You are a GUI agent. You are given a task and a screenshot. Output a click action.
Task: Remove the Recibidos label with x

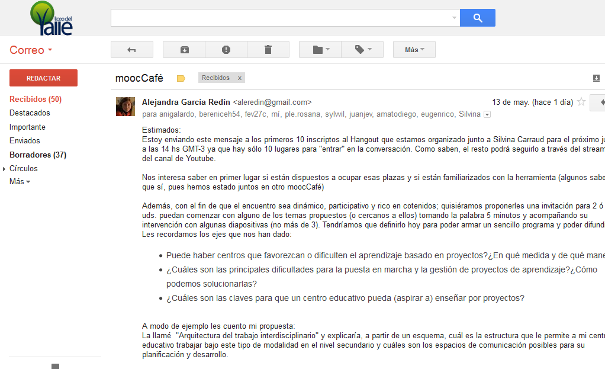(x=239, y=78)
